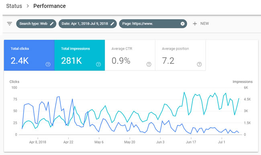Click the plus icon beside NEW
Image resolution: width=261 pixels, height=155 pixels.
195,24
